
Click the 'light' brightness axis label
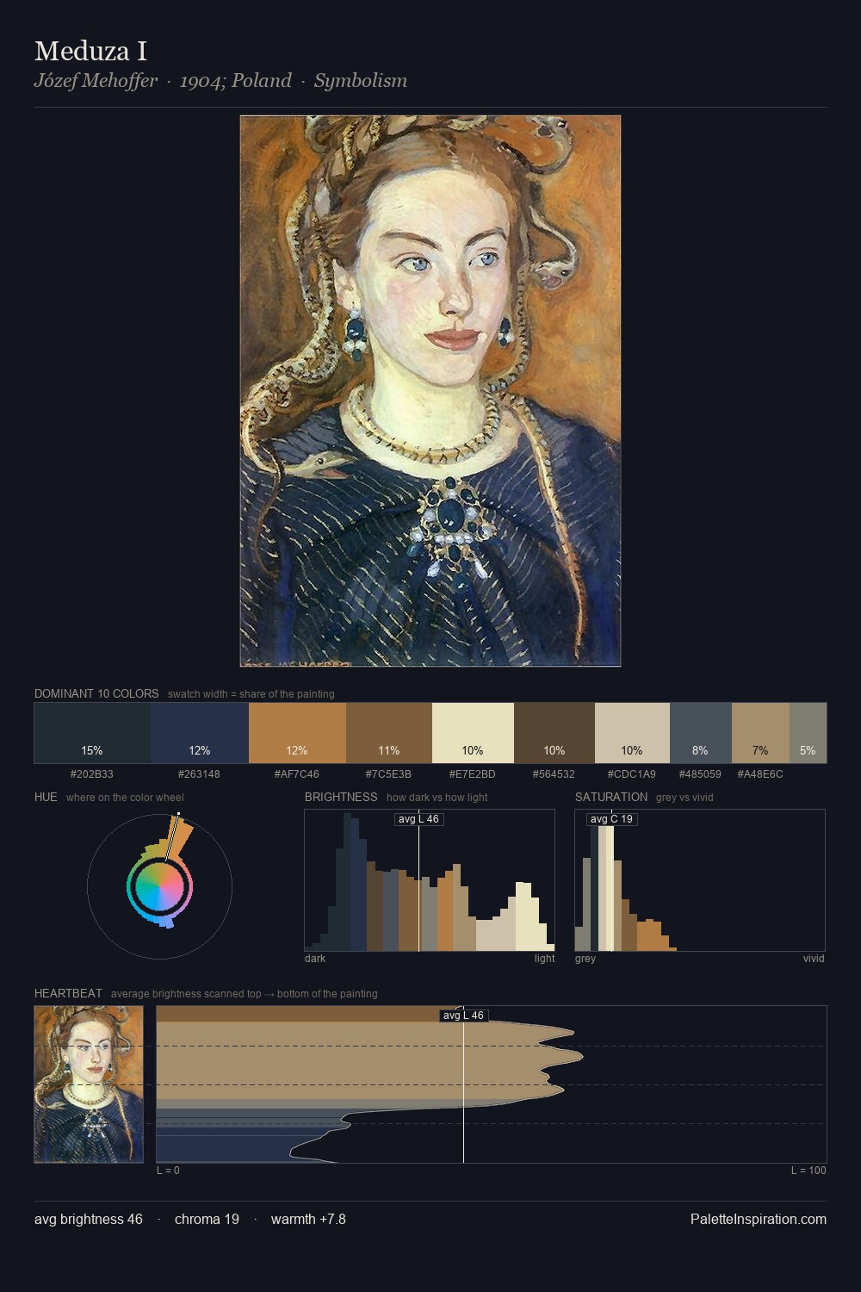(544, 959)
